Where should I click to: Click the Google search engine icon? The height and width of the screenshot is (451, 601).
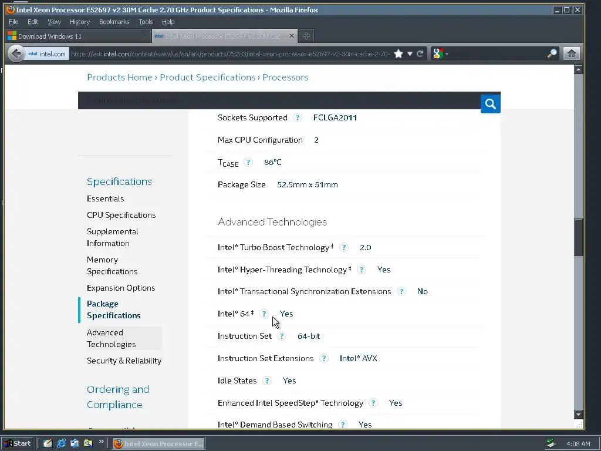click(x=438, y=53)
